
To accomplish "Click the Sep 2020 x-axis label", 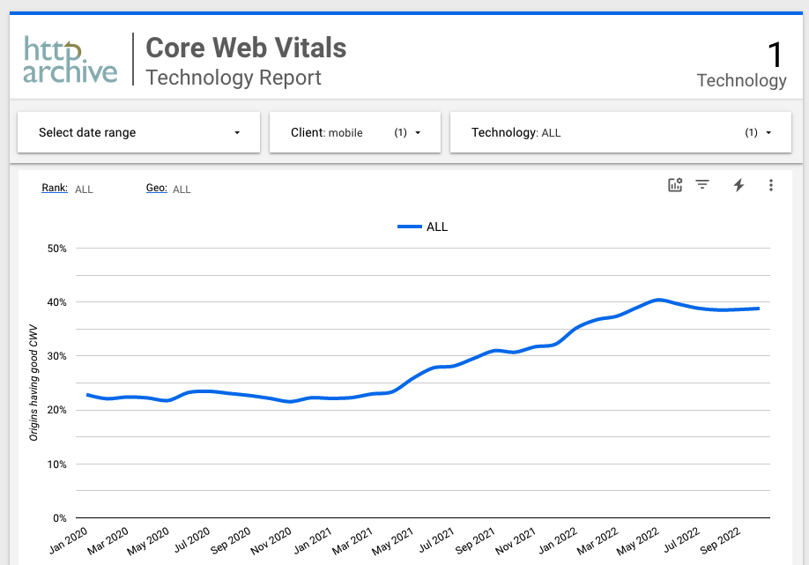I will [231, 540].
